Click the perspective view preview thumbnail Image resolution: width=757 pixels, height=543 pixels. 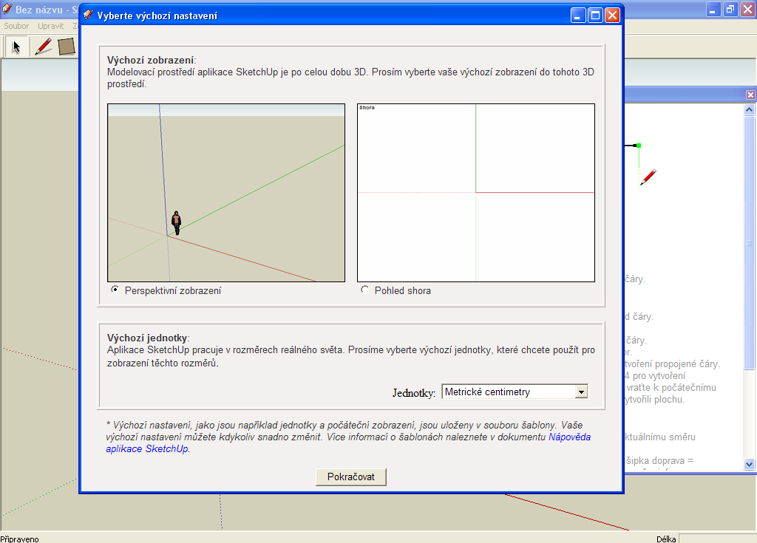226,193
